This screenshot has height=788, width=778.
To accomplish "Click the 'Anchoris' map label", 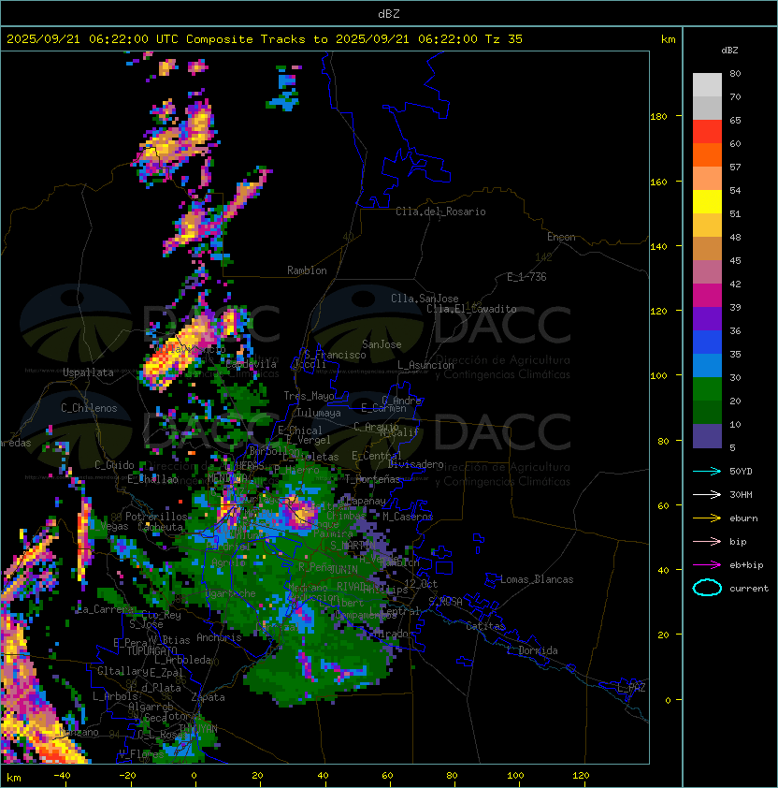I will 219,637.
